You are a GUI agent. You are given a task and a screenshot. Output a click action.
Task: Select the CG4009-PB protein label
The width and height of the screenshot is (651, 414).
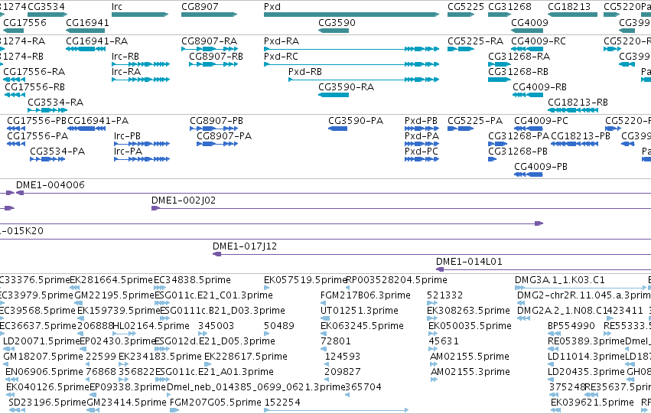click(x=541, y=167)
